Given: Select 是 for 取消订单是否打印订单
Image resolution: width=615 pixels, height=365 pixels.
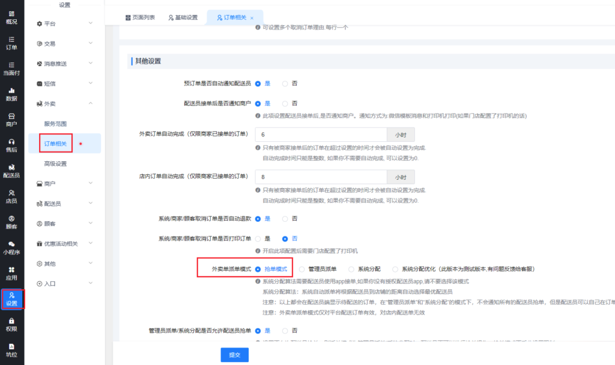Looking at the screenshot, I should [258, 239].
